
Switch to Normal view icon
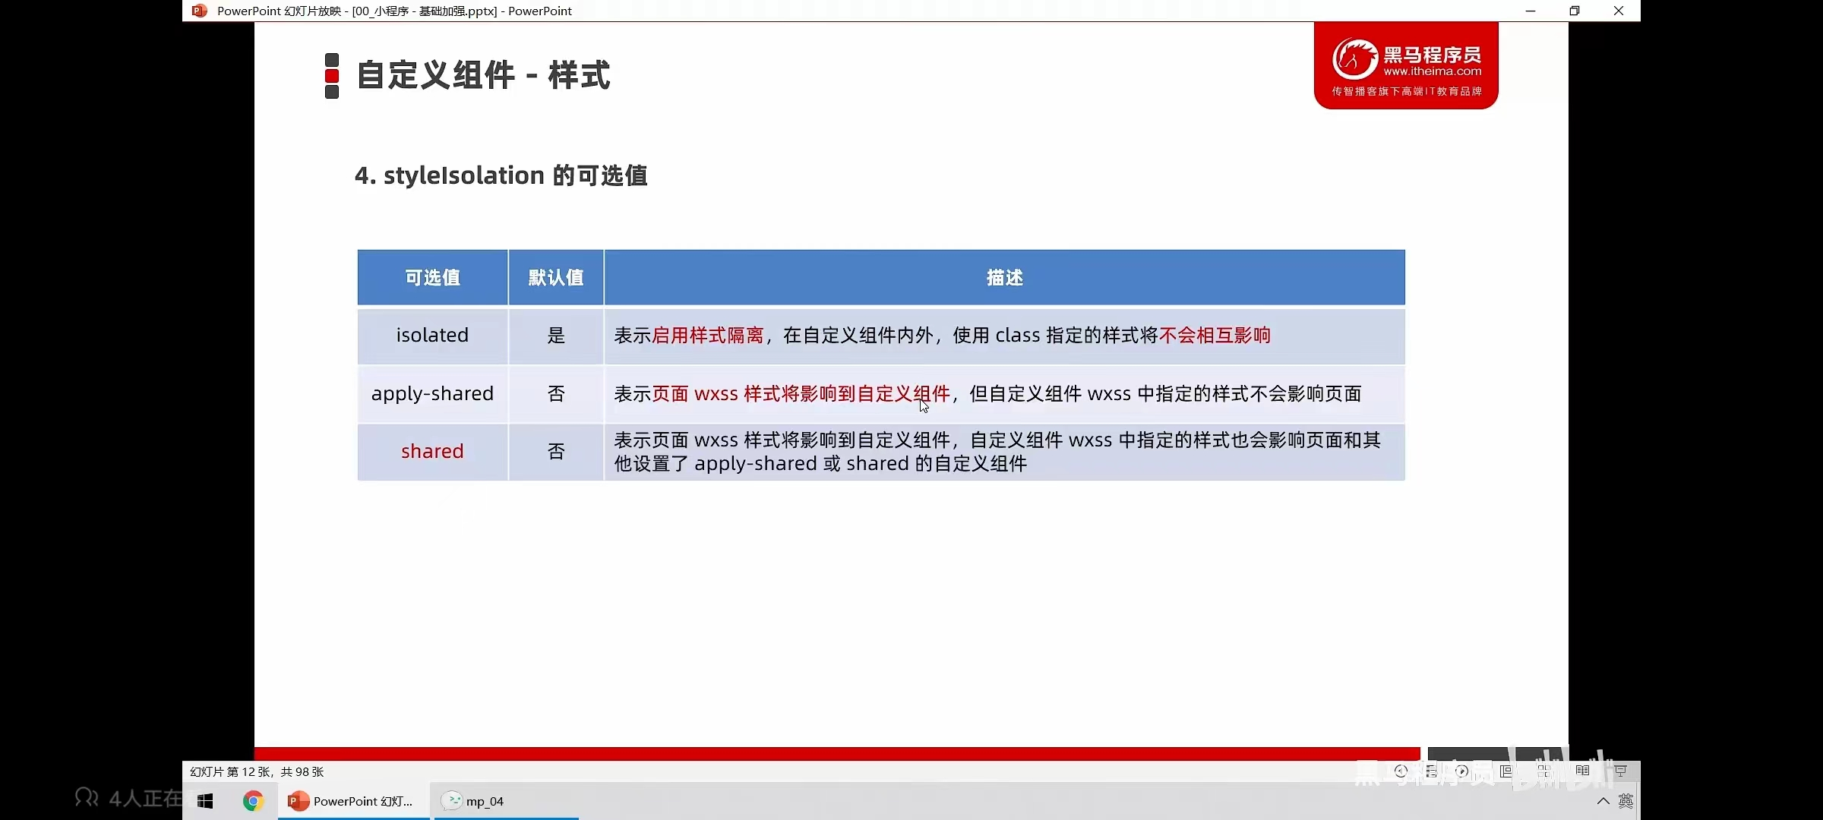click(x=1506, y=771)
